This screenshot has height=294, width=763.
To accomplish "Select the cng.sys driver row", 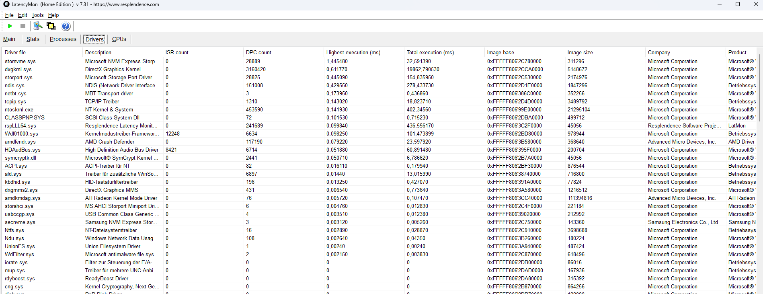I will [x=380, y=286].
